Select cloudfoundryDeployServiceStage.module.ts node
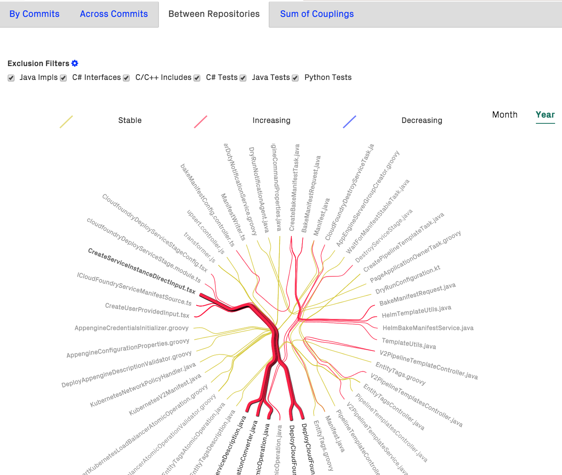 (x=144, y=250)
